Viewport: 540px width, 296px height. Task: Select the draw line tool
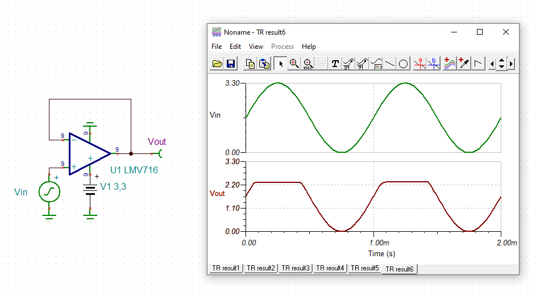[x=390, y=64]
